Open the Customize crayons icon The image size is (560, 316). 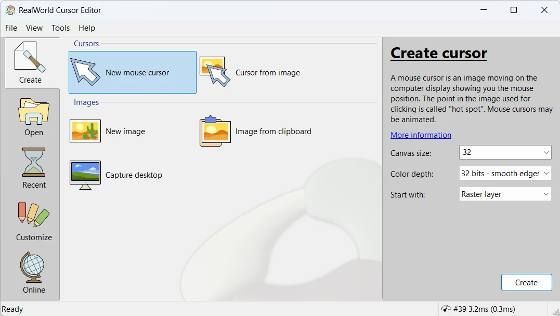[x=34, y=214]
